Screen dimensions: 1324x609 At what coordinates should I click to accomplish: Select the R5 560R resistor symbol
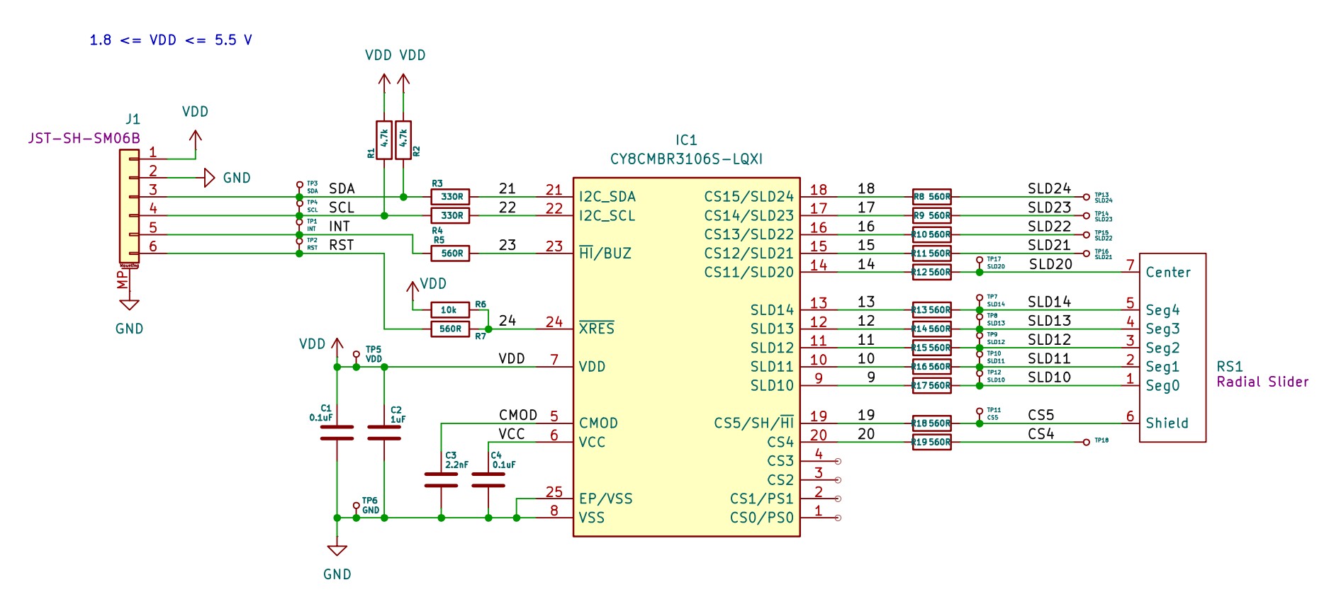point(450,253)
